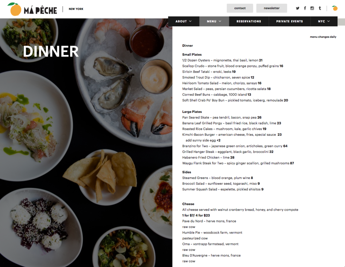Click the 'menu changes daily' note
The image size is (345, 267).
[x=323, y=37]
